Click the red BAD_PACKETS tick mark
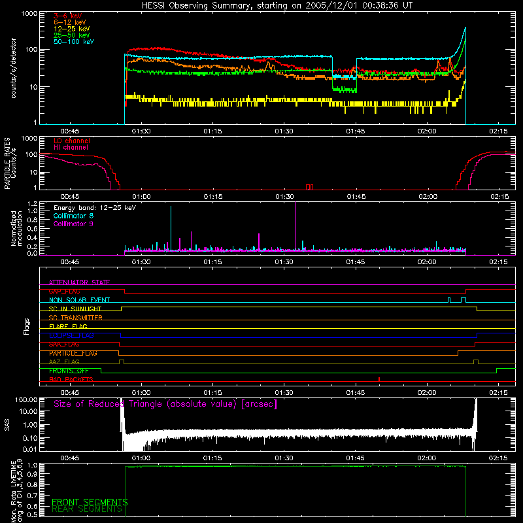This screenshot has height=523, width=523. tap(379, 379)
